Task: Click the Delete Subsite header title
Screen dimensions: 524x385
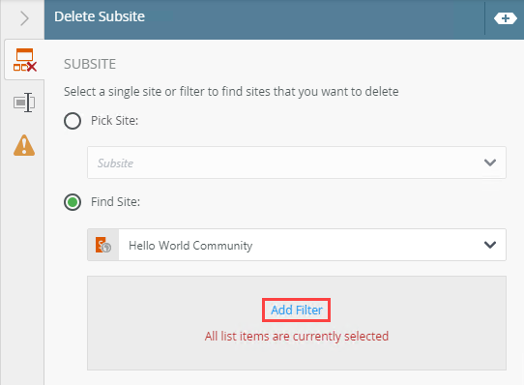Action: point(100,16)
